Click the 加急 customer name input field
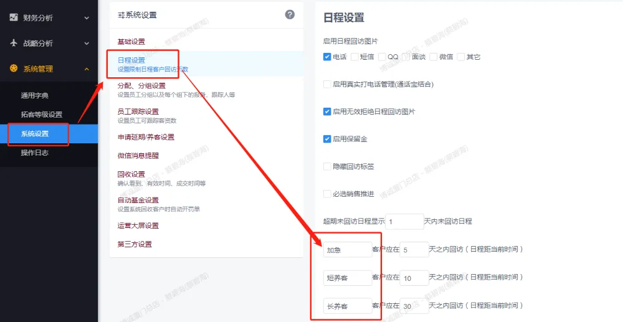This screenshot has width=623, height=322. coord(347,250)
